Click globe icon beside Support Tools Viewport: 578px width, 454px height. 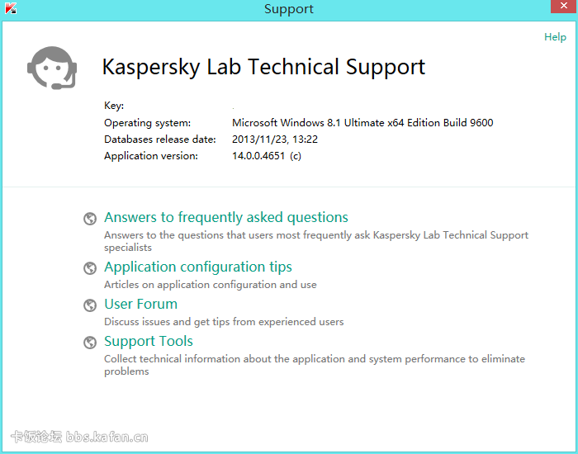[x=90, y=343]
